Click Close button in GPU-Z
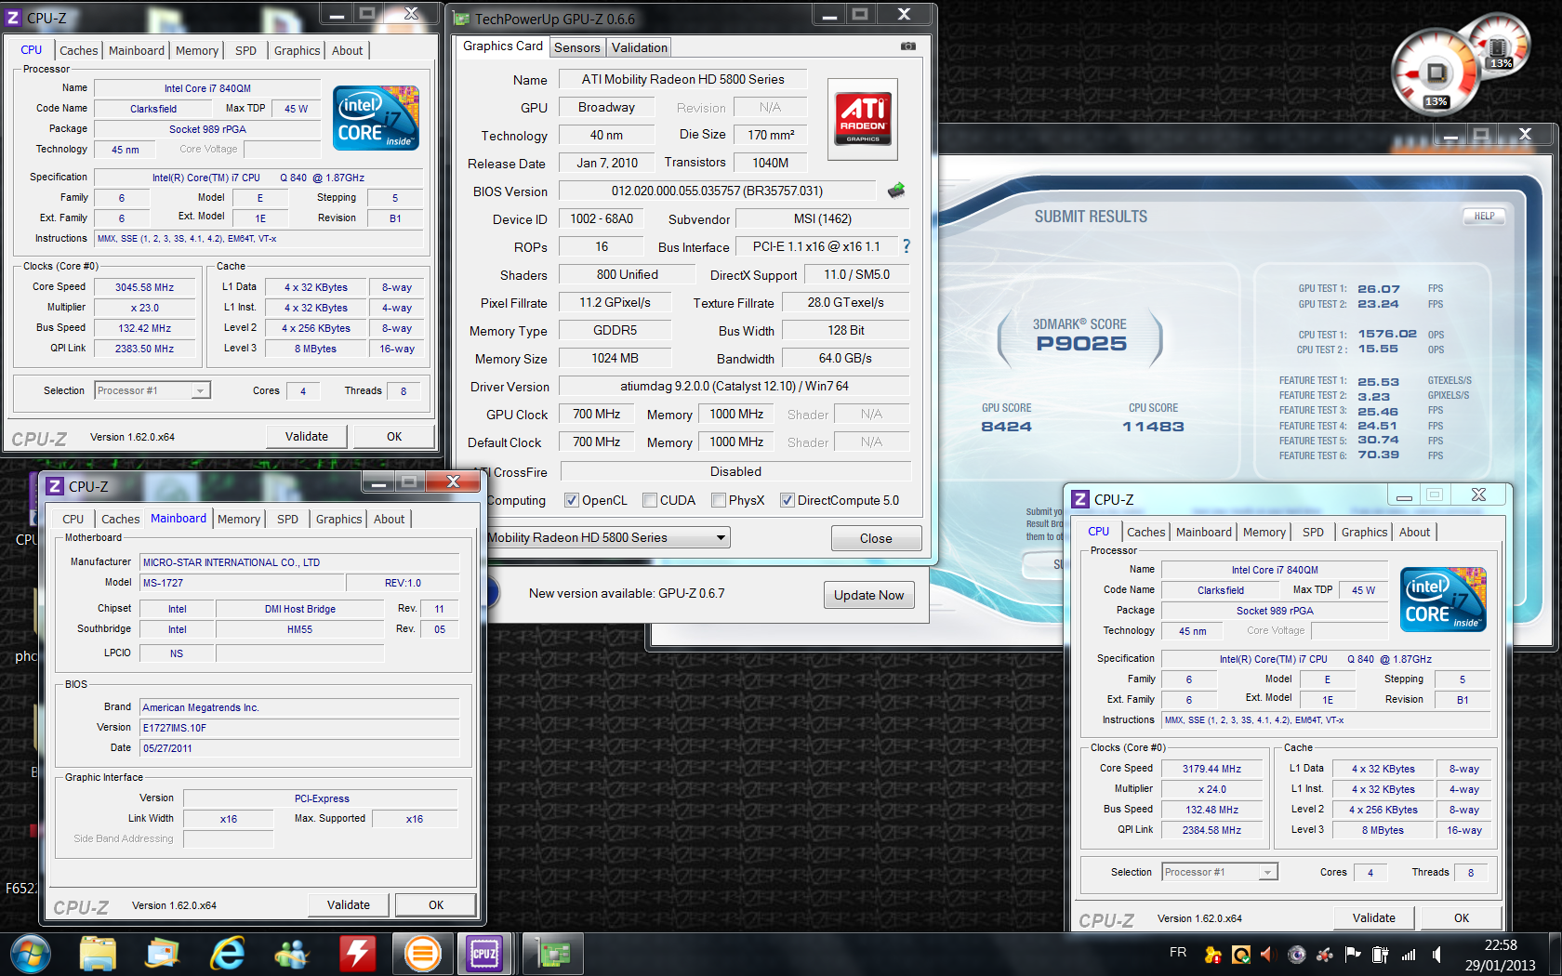Image resolution: width=1562 pixels, height=976 pixels. tap(876, 538)
